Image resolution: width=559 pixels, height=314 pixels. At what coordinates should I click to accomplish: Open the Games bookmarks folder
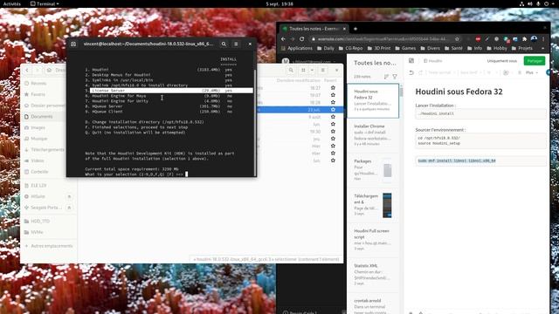click(x=405, y=48)
